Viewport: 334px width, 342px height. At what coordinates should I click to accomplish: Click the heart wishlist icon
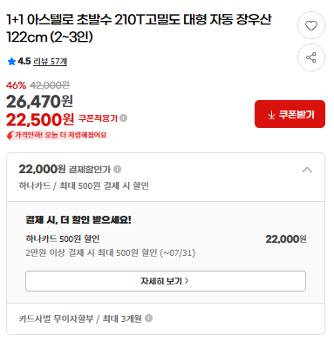pos(311,25)
